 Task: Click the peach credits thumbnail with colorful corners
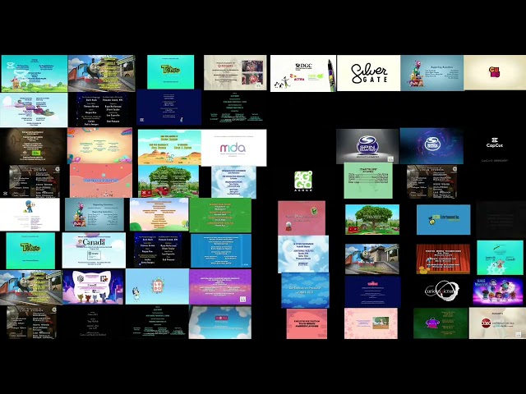99,145
